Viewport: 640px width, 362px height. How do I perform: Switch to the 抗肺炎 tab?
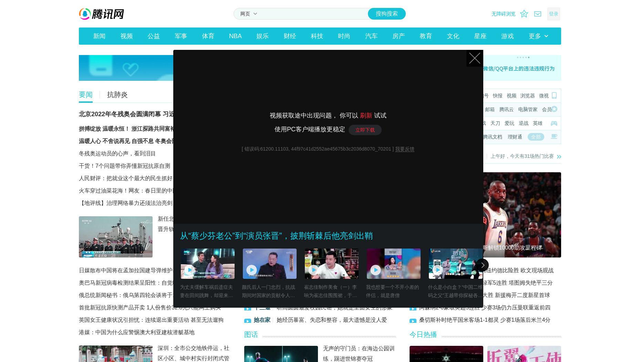[117, 95]
